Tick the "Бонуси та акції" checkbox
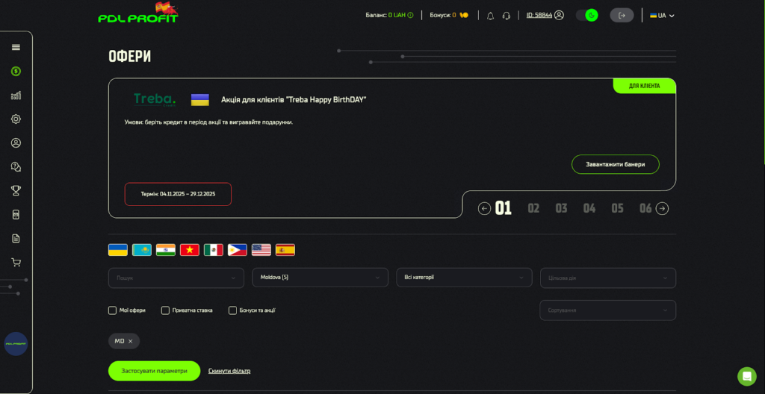The height and width of the screenshot is (394, 765). tap(232, 310)
